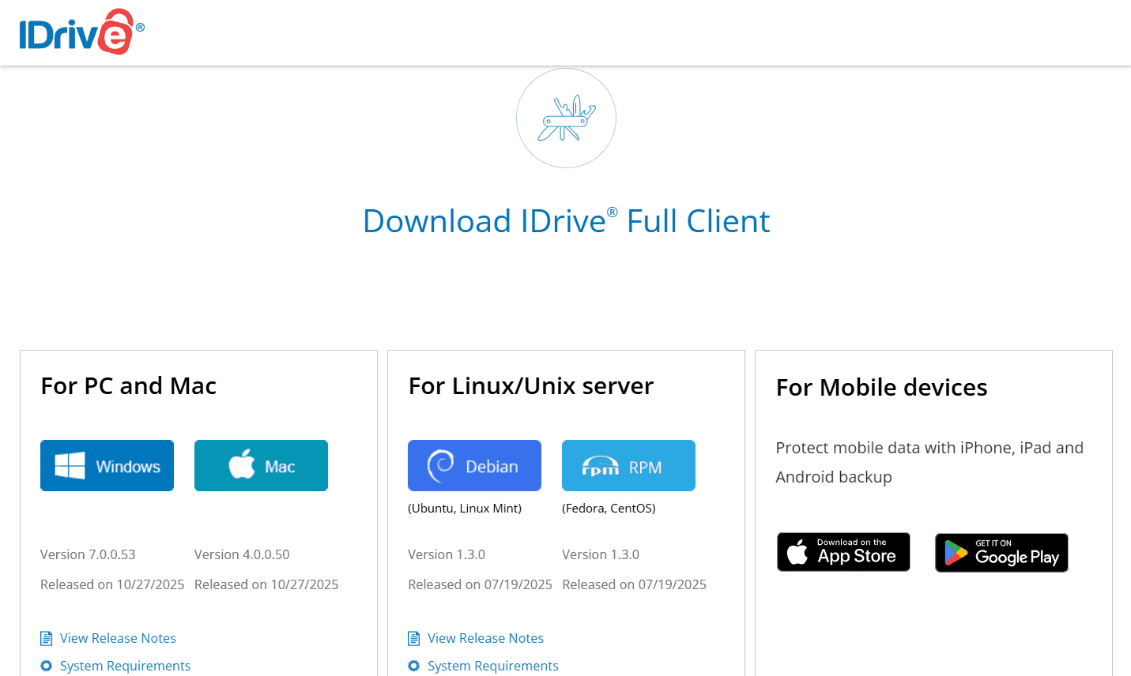Download the RPM package
This screenshot has height=676, width=1131.
pyautogui.click(x=628, y=466)
